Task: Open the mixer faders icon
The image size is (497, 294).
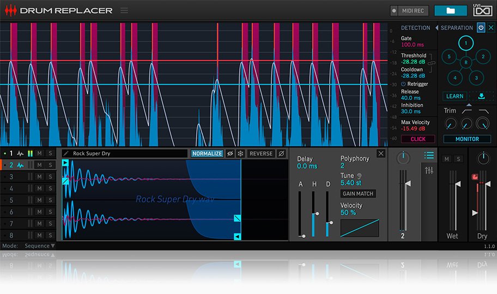Action: click(429, 170)
